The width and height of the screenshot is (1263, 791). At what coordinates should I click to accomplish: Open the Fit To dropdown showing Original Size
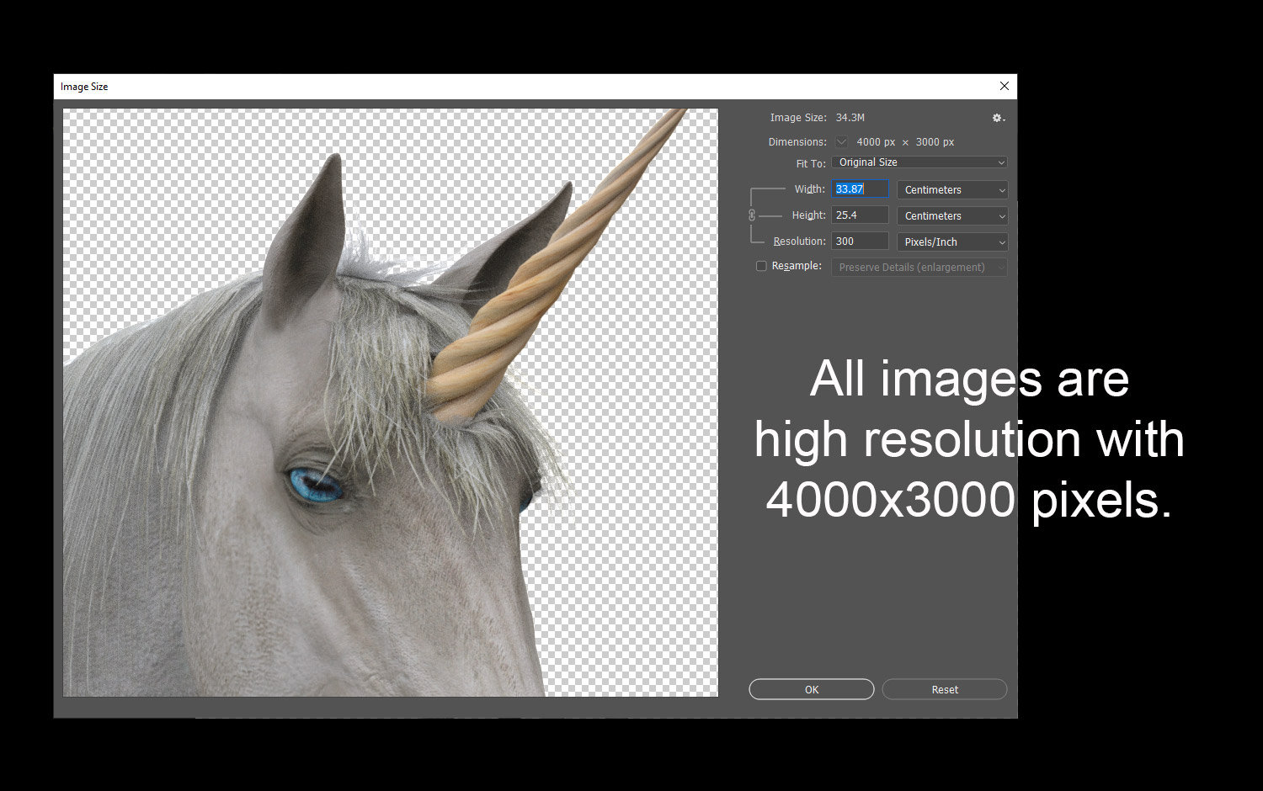919,162
